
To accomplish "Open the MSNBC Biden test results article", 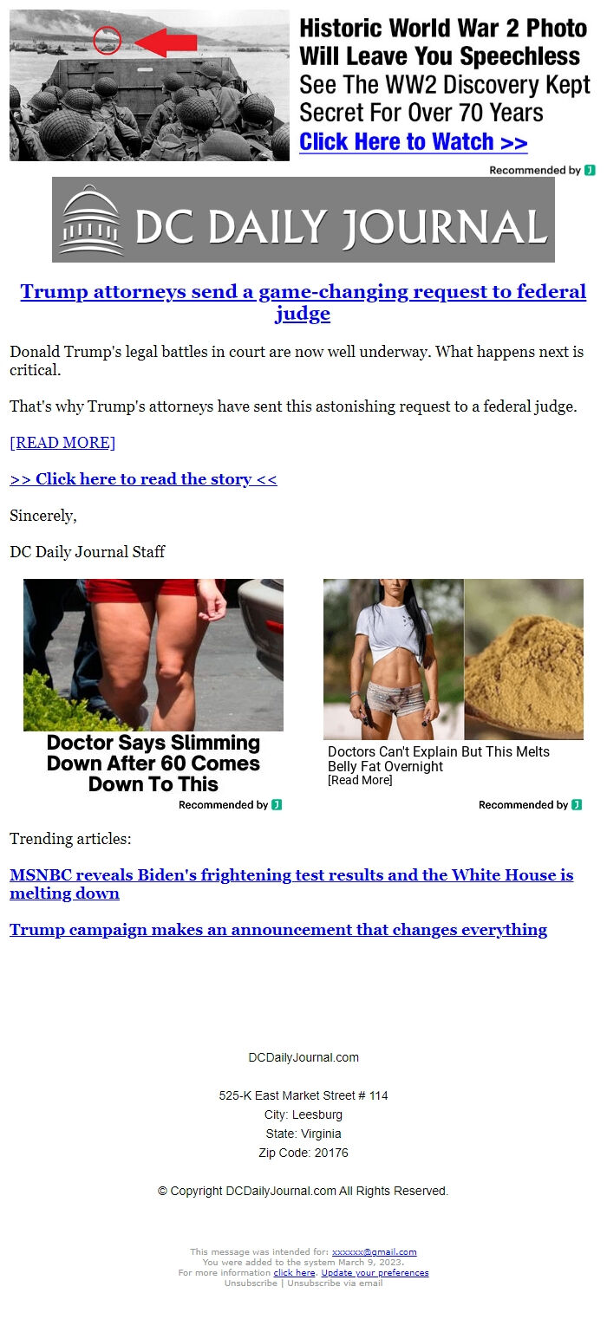I will [291, 884].
